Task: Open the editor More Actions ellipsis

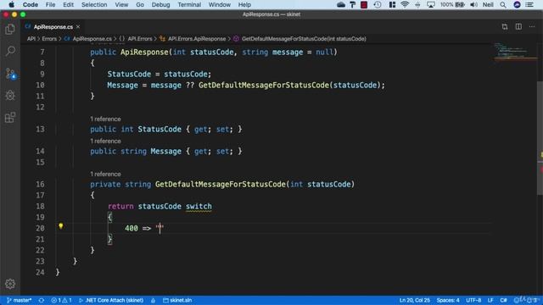Action: coord(532,26)
